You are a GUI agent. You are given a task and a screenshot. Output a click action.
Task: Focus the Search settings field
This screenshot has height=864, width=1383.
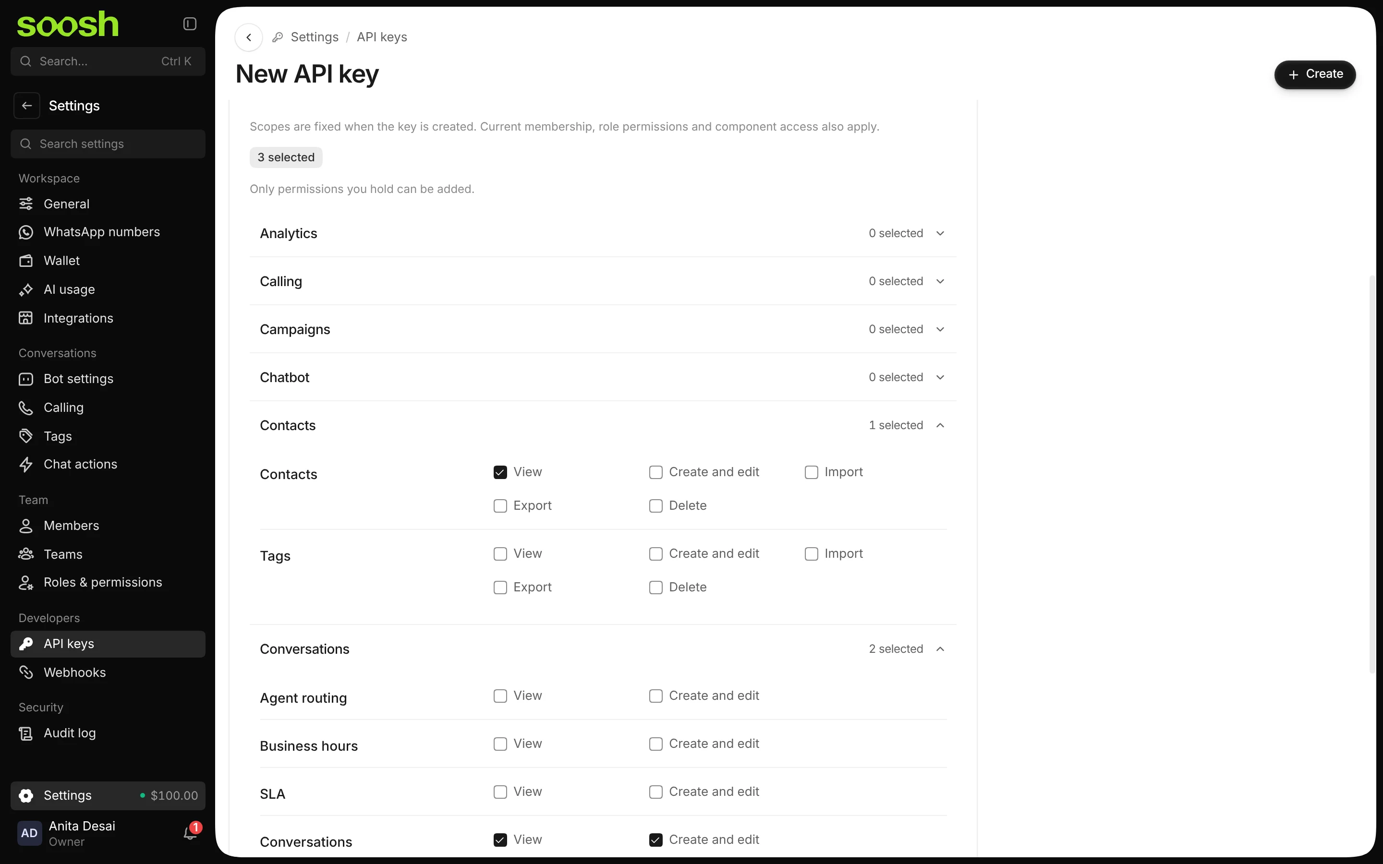click(108, 144)
